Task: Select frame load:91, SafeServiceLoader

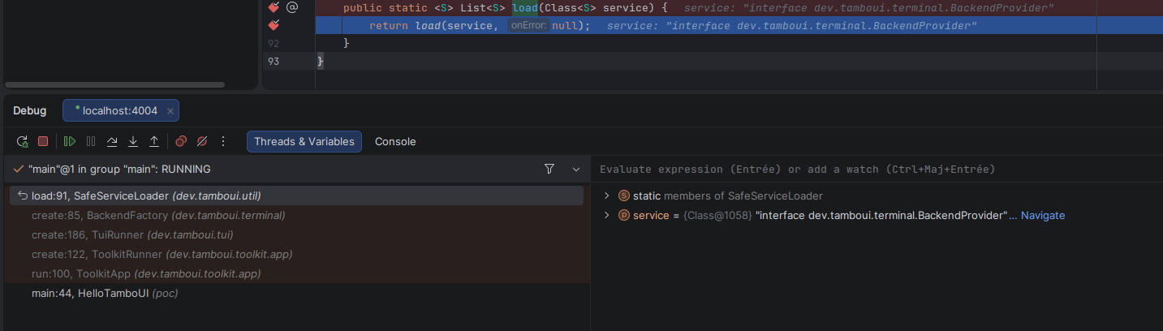Action: 296,196
